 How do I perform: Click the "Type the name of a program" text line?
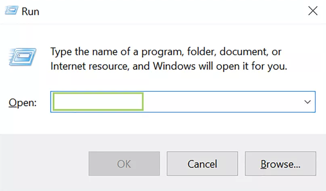tap(166, 52)
